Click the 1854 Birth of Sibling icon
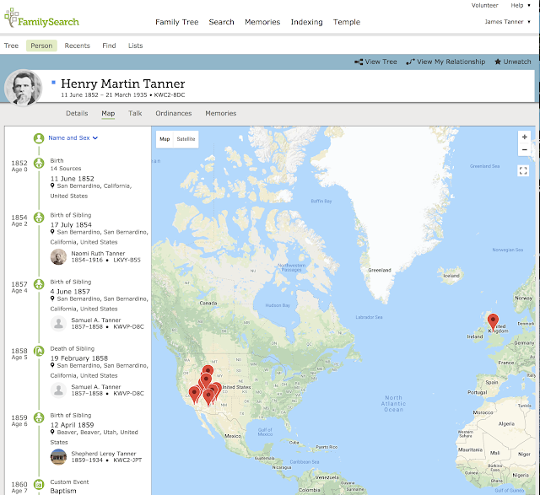 39,218
